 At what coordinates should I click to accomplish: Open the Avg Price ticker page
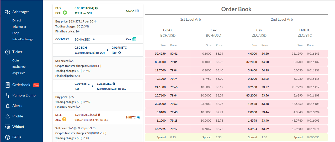click(19, 73)
